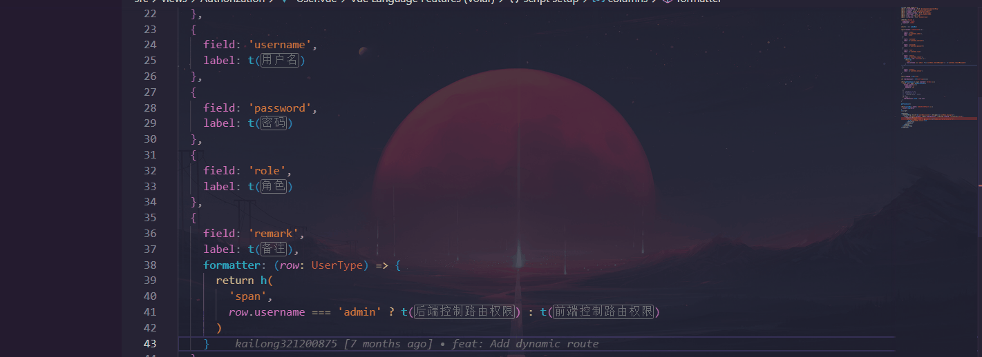Click line number 38 in the gutter
Image resolution: width=982 pixels, height=357 pixels.
pos(151,265)
